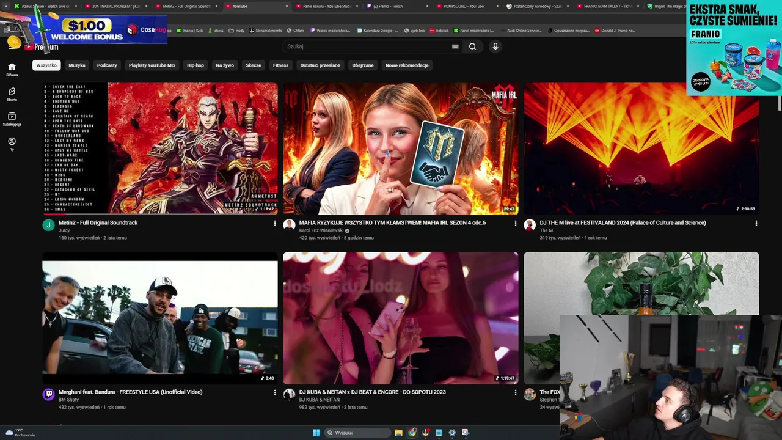Select the Ostatnio przesłane chip
The image size is (782, 440).
pyautogui.click(x=320, y=65)
